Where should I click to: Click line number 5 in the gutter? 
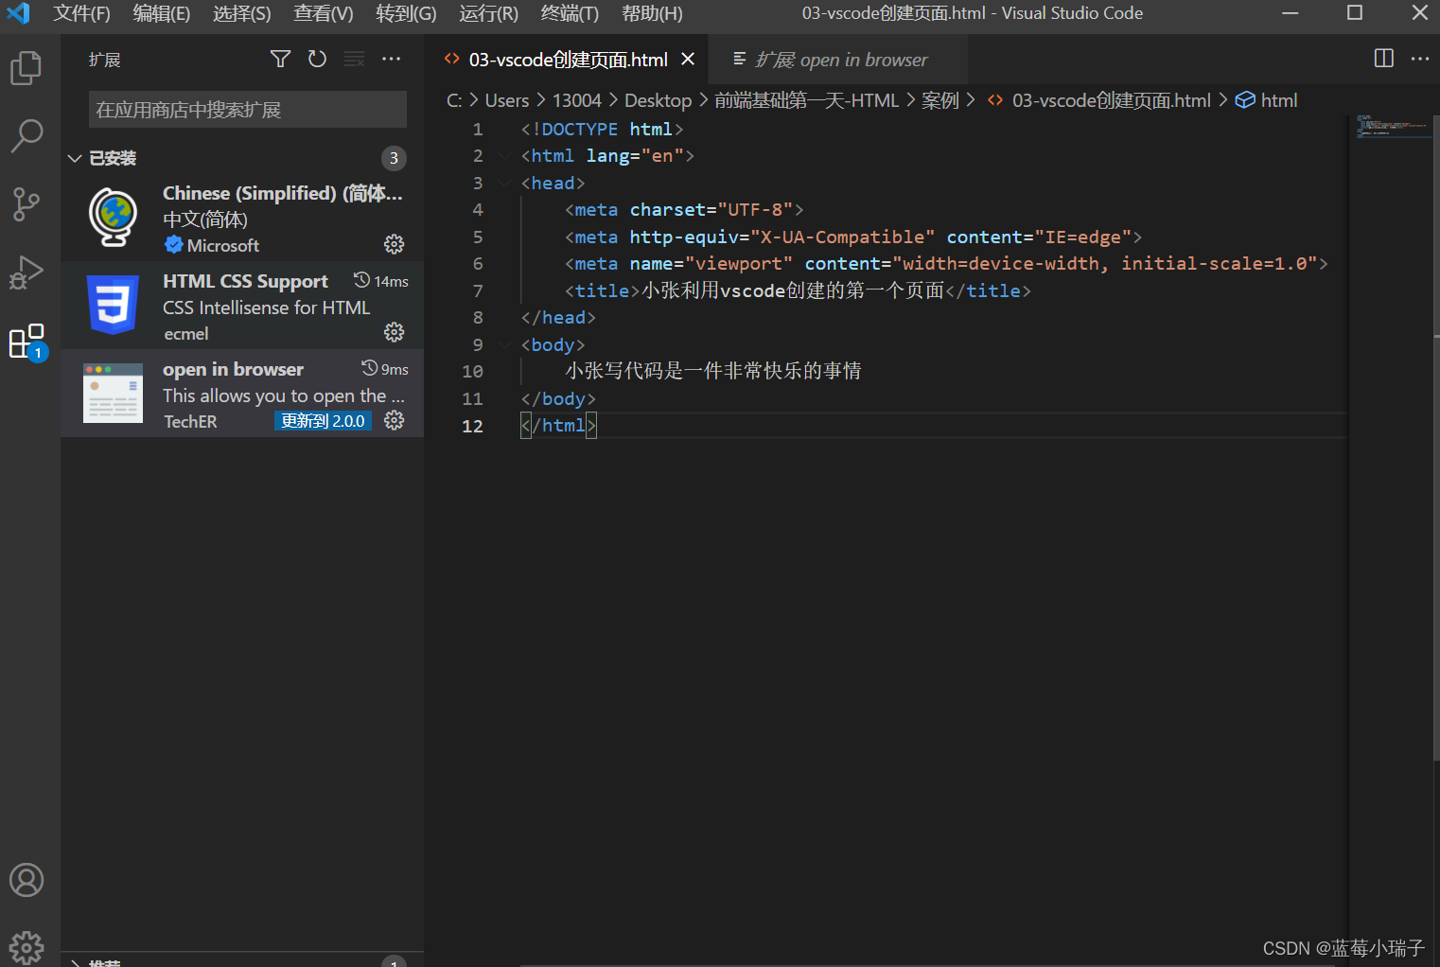(x=478, y=237)
